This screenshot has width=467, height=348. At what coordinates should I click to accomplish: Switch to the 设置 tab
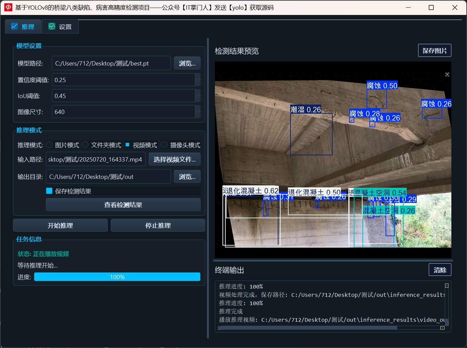pos(60,26)
